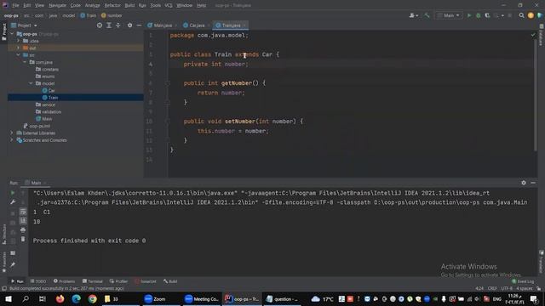Run Main with Coverage
545x306 pixels.
(x=487, y=15)
